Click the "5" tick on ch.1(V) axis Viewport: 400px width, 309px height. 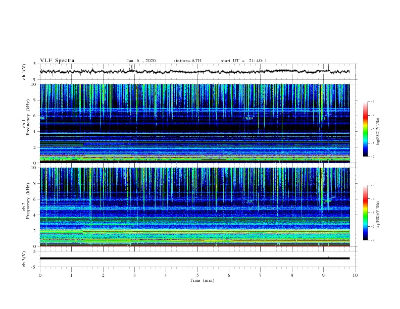click(x=35, y=64)
